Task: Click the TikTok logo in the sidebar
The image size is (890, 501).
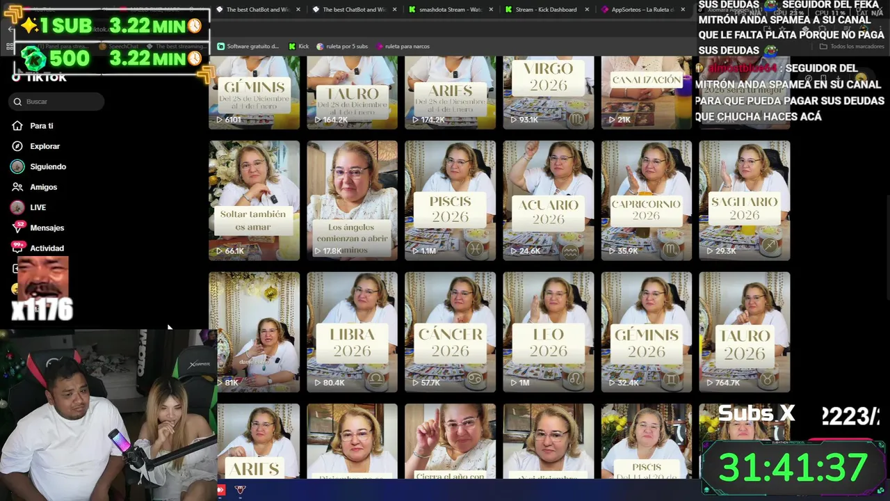Action: point(40,77)
